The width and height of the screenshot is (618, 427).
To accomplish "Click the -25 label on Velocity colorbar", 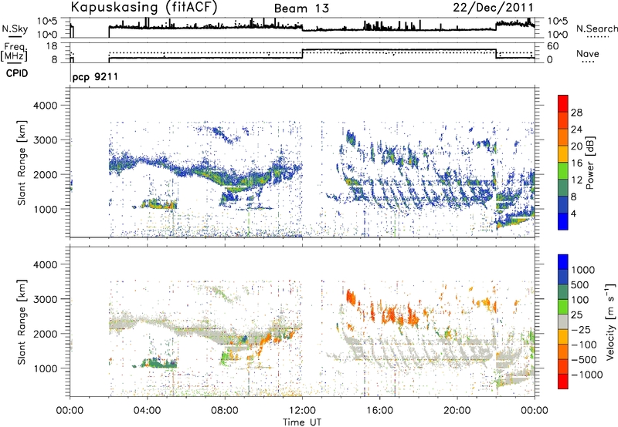I will click(x=581, y=330).
